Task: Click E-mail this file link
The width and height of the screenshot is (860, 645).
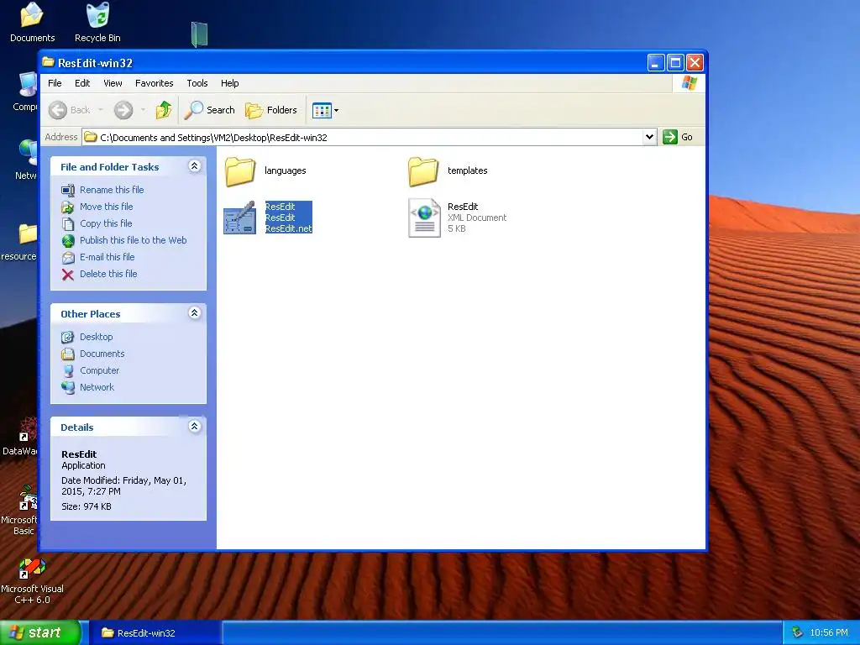Action: tap(107, 257)
